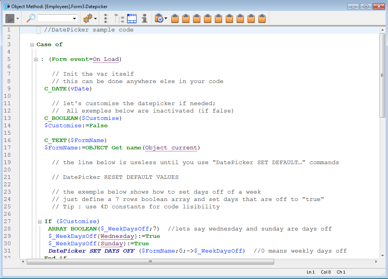The width and height of the screenshot is (388, 279).
Task: Click the collapse all blocks icon
Action: coord(119,18)
